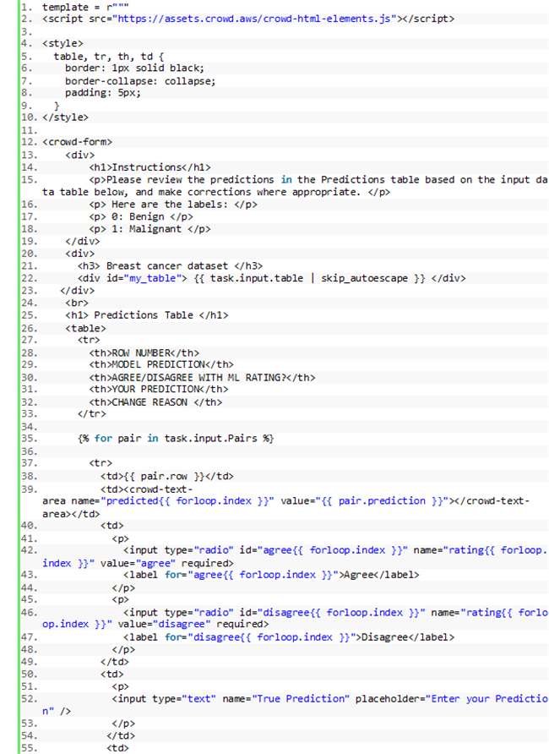Click the '{{ pair.row }}' table cell line
549x754 pixels.
coord(166,476)
